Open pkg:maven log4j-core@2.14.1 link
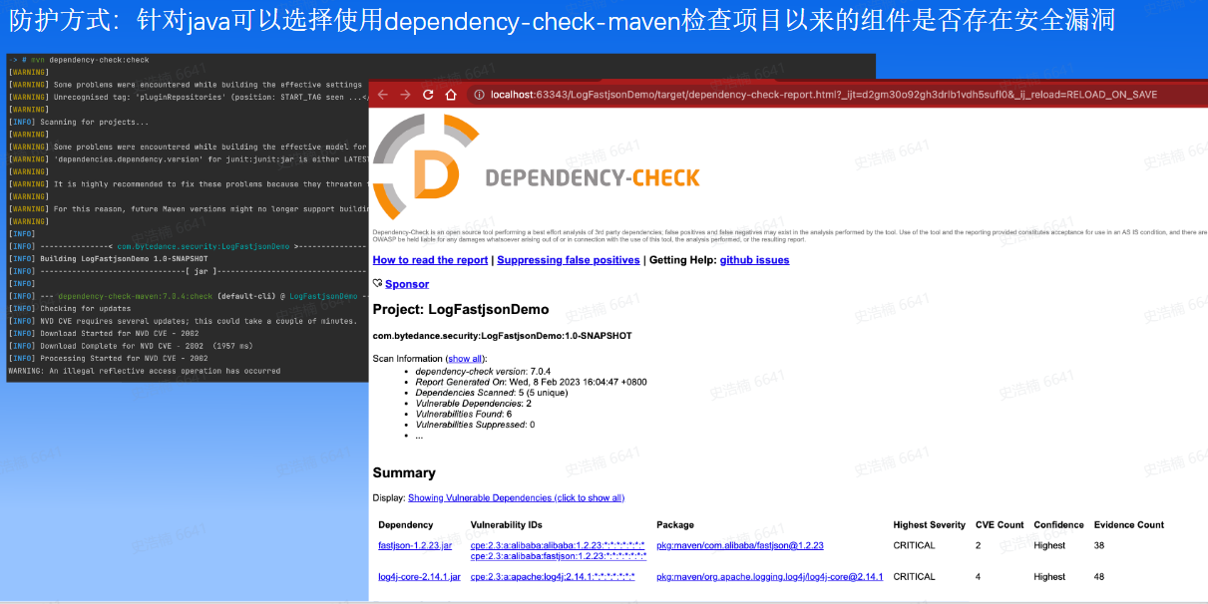This screenshot has height=604, width=1208. [x=769, y=576]
